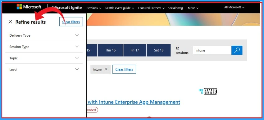This screenshot has height=120, width=264.
Task: Select the Sat 18 day tab
Action: [x=159, y=50]
